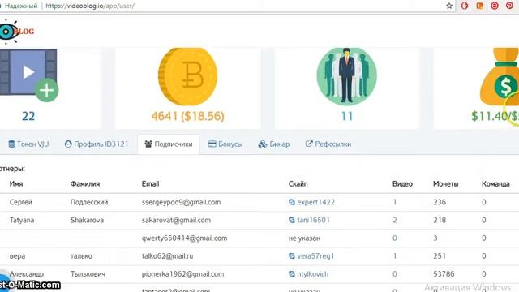
Task: Click Skype icon beside tani16501
Action: pyautogui.click(x=292, y=220)
